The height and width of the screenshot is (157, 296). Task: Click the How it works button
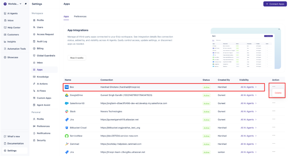(77, 58)
